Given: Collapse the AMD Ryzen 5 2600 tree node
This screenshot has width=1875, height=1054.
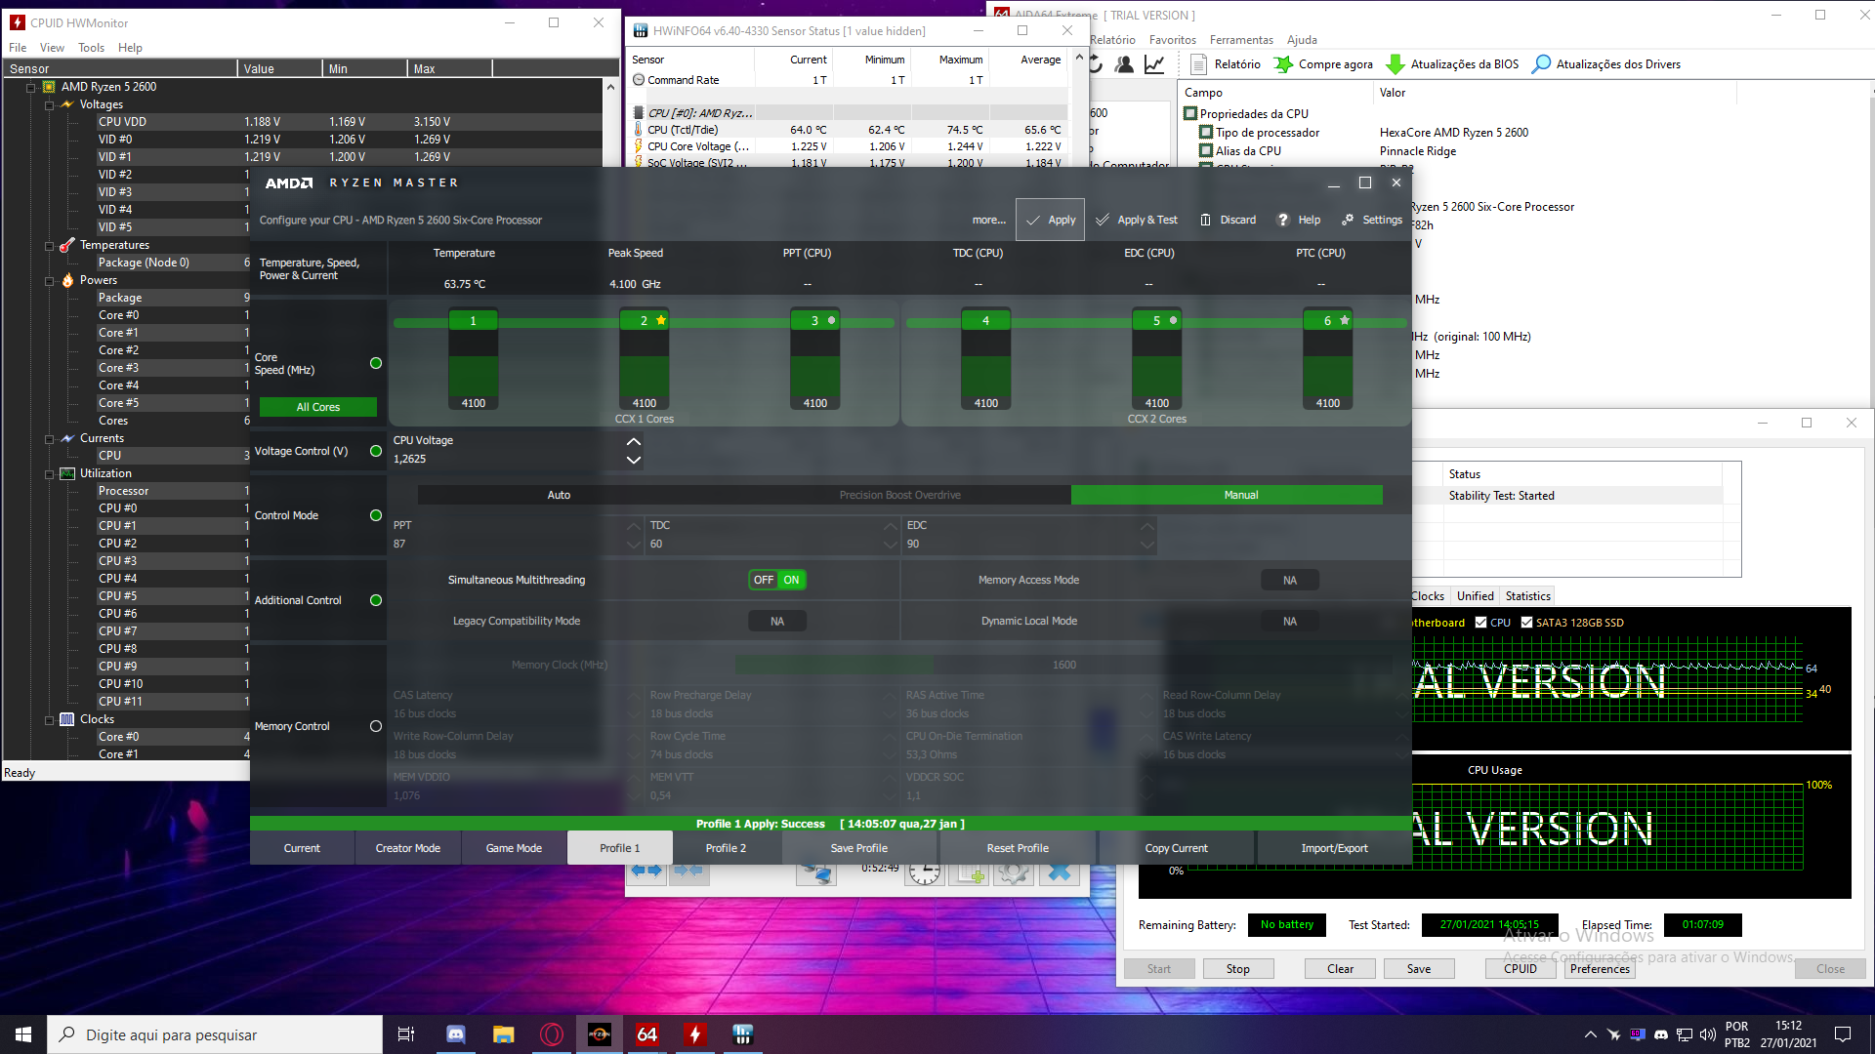Looking at the screenshot, I should [31, 87].
